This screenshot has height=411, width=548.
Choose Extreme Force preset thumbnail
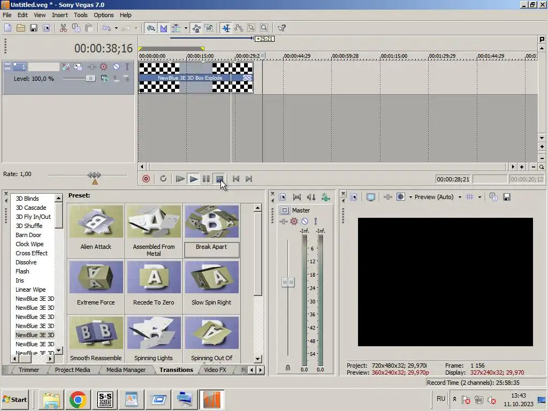pyautogui.click(x=96, y=277)
